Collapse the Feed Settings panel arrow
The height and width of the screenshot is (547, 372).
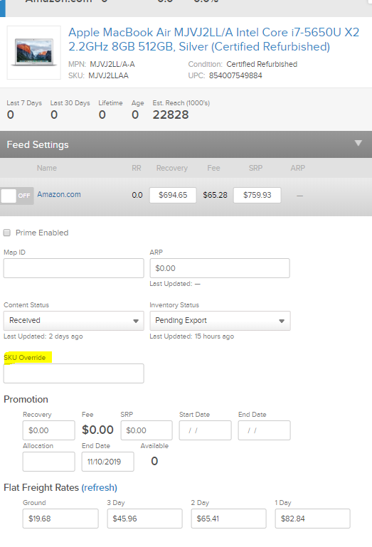358,143
